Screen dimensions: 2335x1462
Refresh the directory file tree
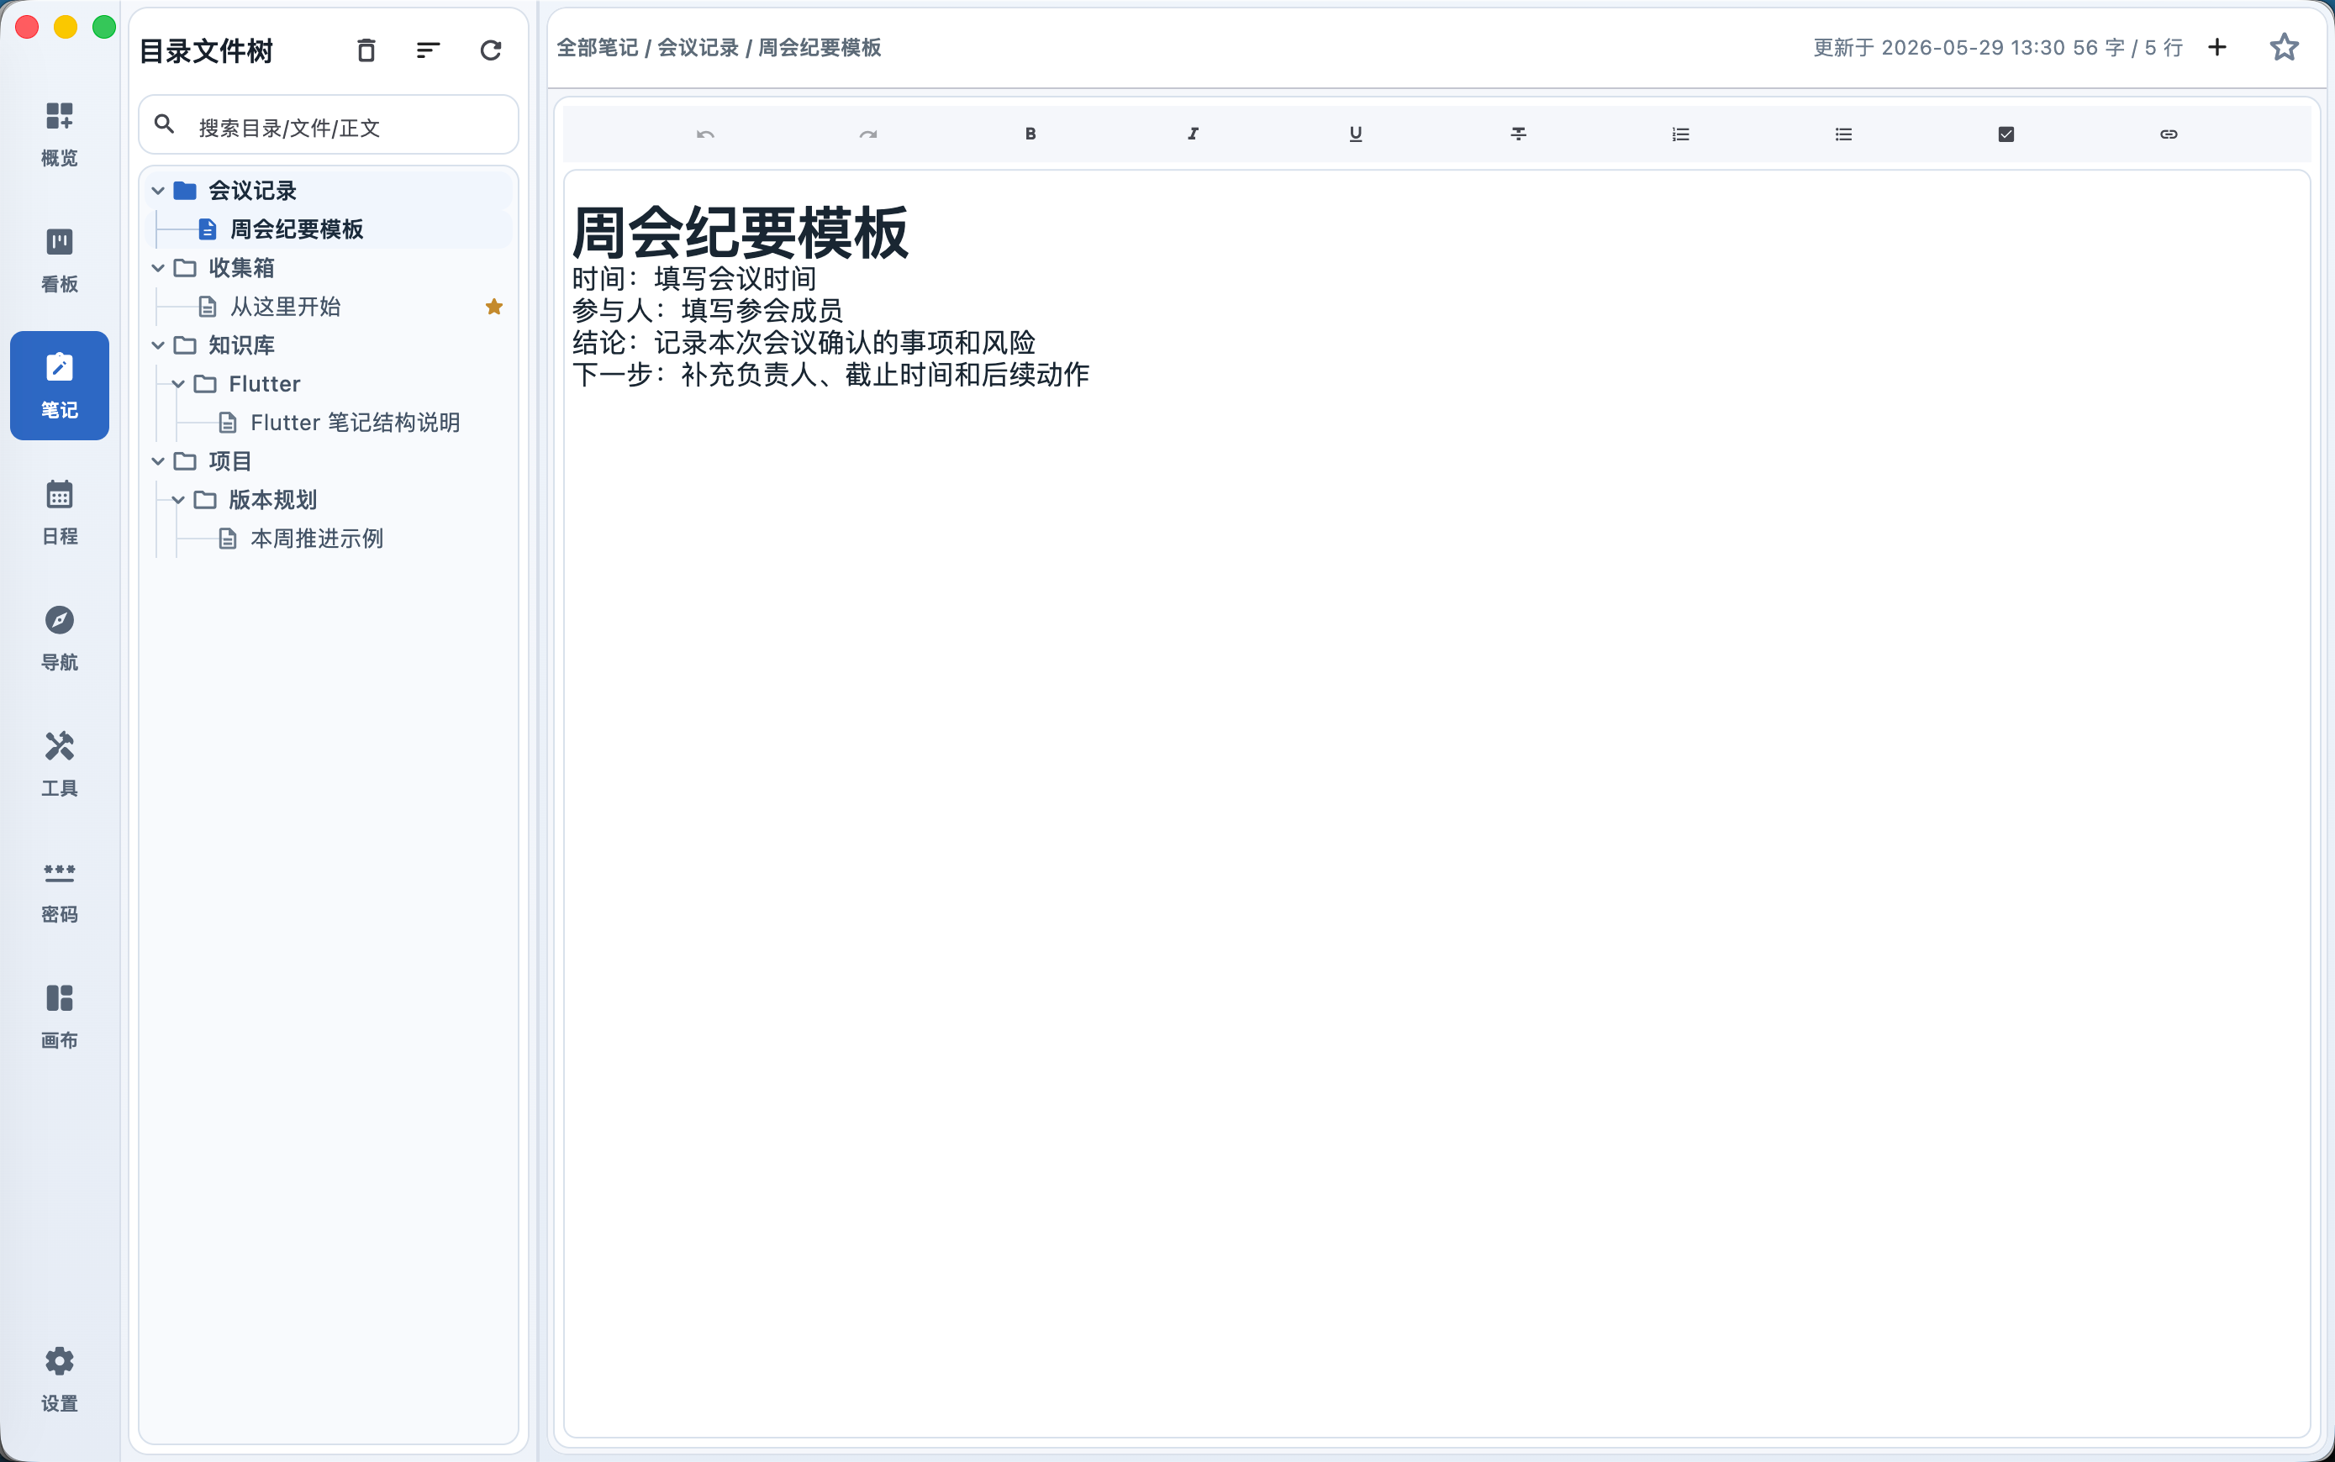tap(492, 50)
